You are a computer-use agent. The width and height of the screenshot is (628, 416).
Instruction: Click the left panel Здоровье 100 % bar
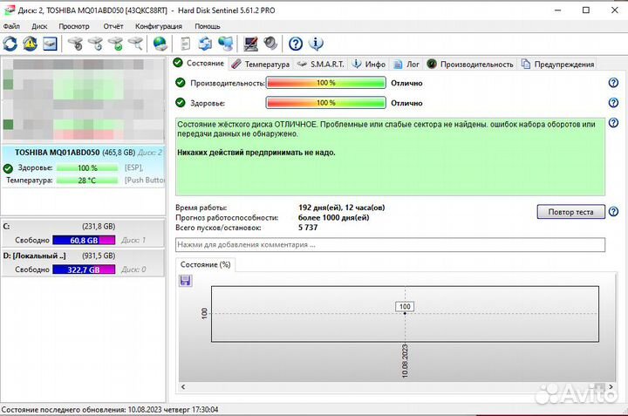pos(87,167)
